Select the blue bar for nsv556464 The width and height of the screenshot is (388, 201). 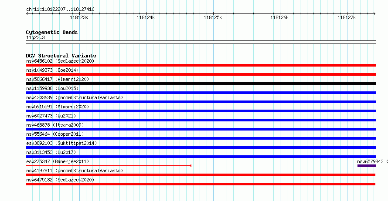[x=201, y=138]
